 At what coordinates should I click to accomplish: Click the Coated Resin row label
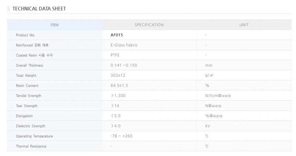(x=34, y=55)
